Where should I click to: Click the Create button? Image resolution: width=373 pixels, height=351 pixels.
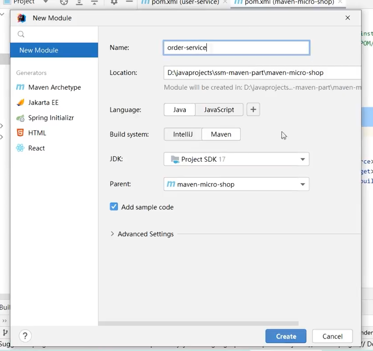point(286,336)
